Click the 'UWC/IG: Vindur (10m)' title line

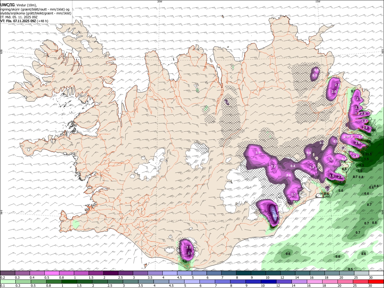[x=19, y=5]
